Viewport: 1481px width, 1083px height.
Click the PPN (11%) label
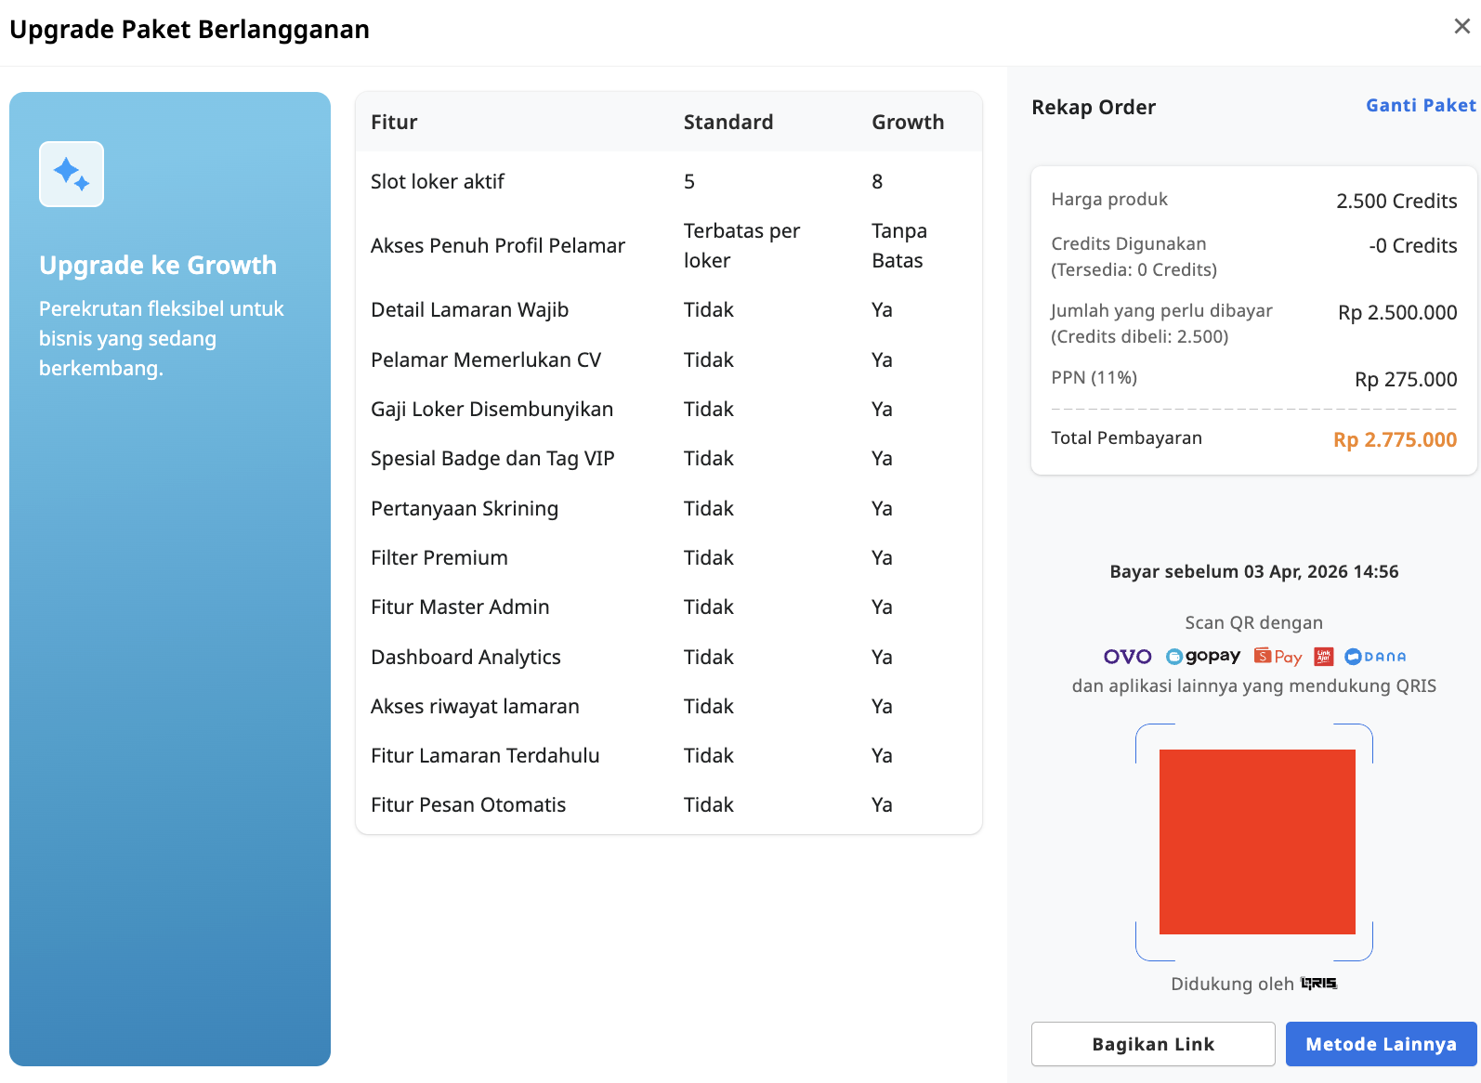coord(1094,377)
